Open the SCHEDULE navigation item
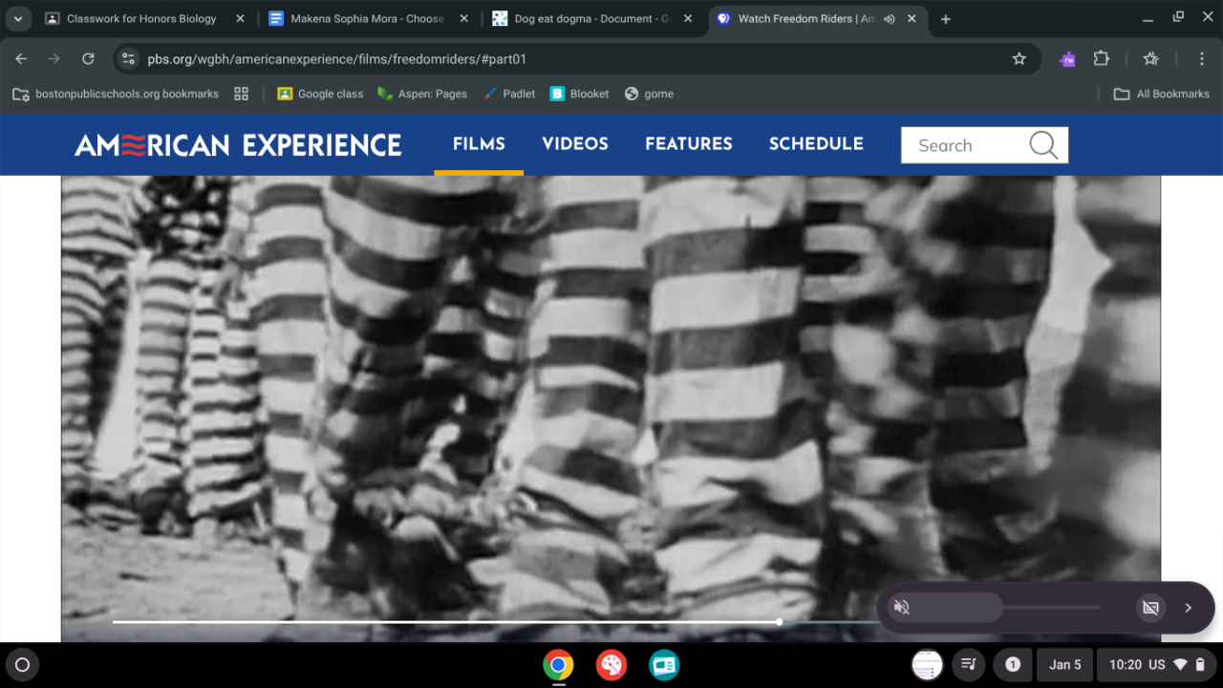Image resolution: width=1223 pixels, height=688 pixels. click(x=816, y=144)
